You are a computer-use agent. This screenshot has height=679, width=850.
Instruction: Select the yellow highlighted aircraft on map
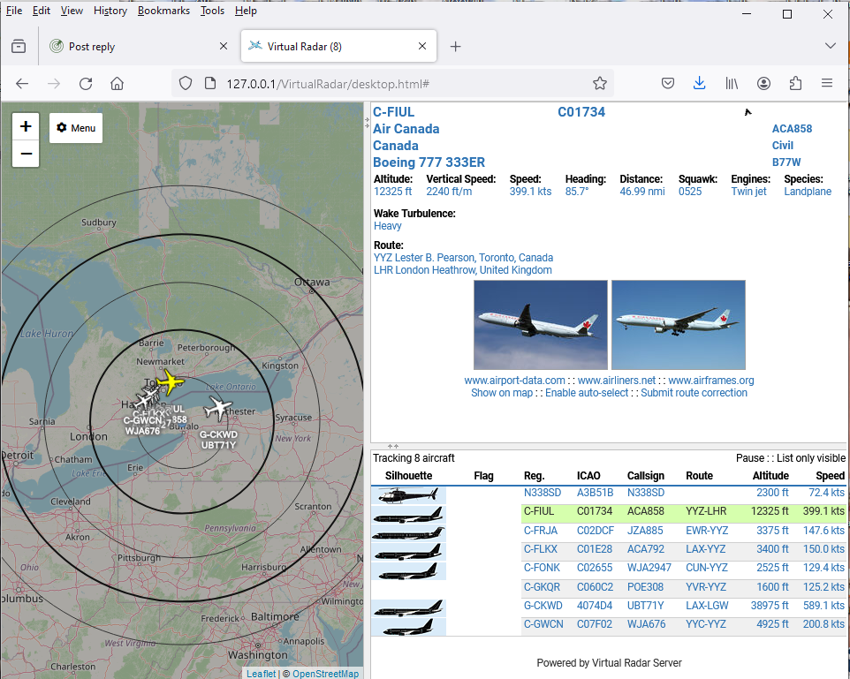click(171, 382)
